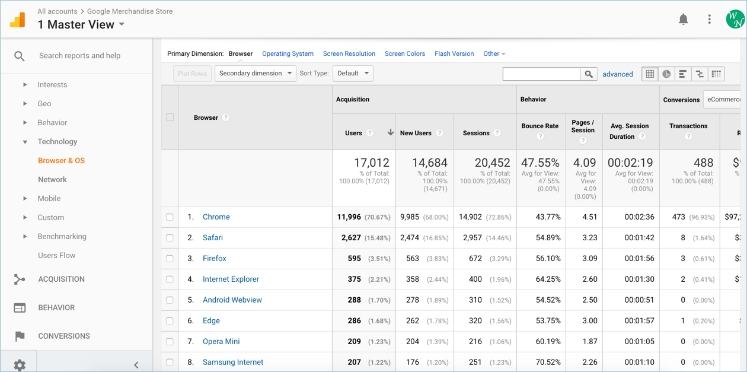Click help icon next to New Users

pyautogui.click(x=439, y=133)
